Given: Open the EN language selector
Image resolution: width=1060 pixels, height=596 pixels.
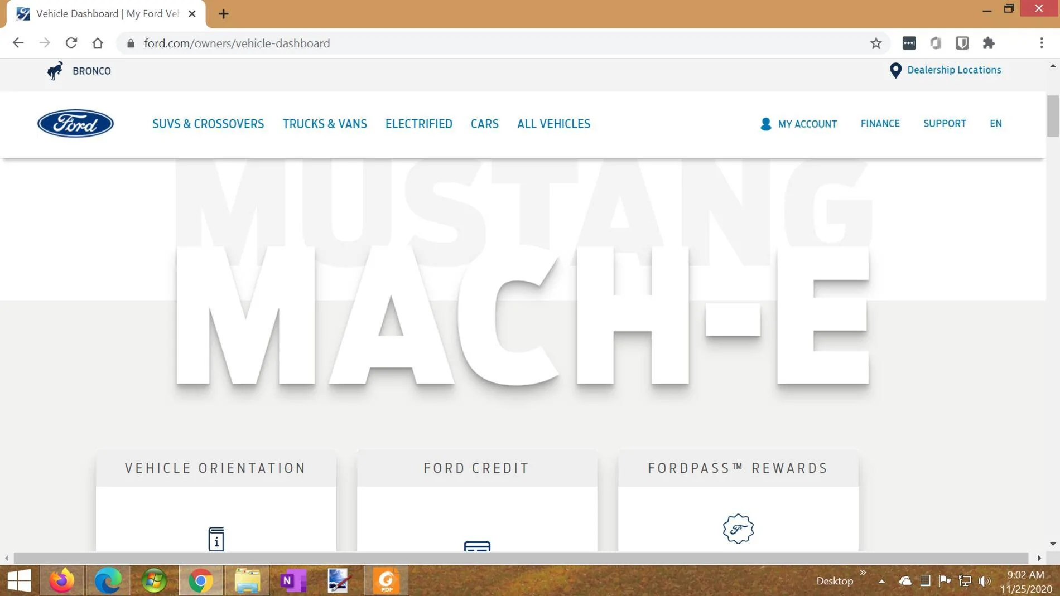Looking at the screenshot, I should [996, 124].
